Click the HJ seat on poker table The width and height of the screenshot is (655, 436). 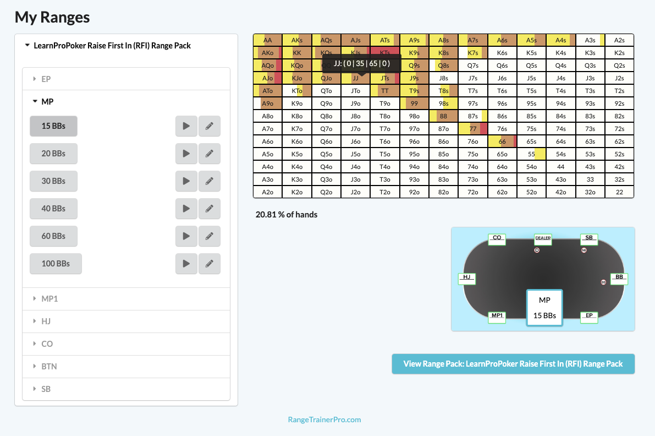coord(467,279)
